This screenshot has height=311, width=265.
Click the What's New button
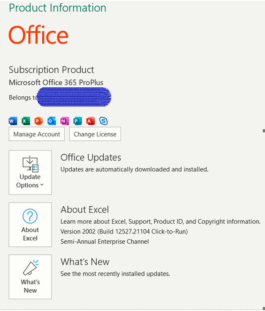[30, 277]
